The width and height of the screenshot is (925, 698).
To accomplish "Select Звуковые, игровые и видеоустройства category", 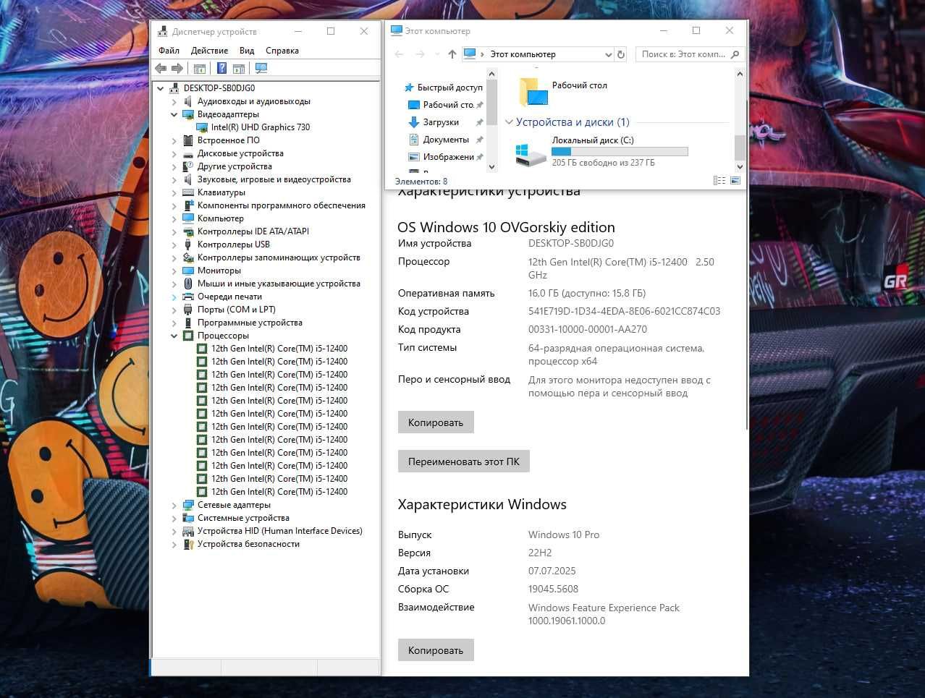I will 274,179.
